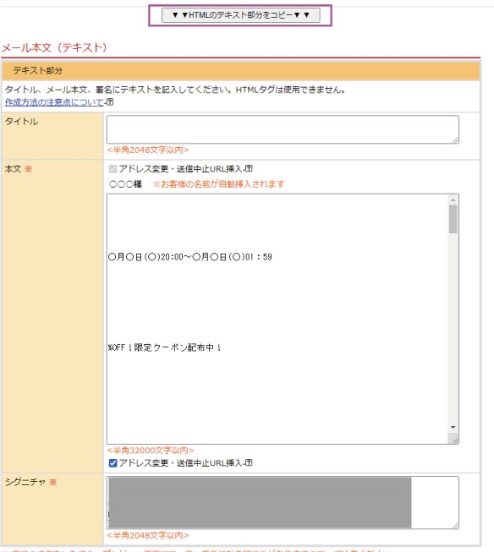Click the 本文 scrollbar up arrow
494x552 pixels.
pyautogui.click(x=453, y=199)
